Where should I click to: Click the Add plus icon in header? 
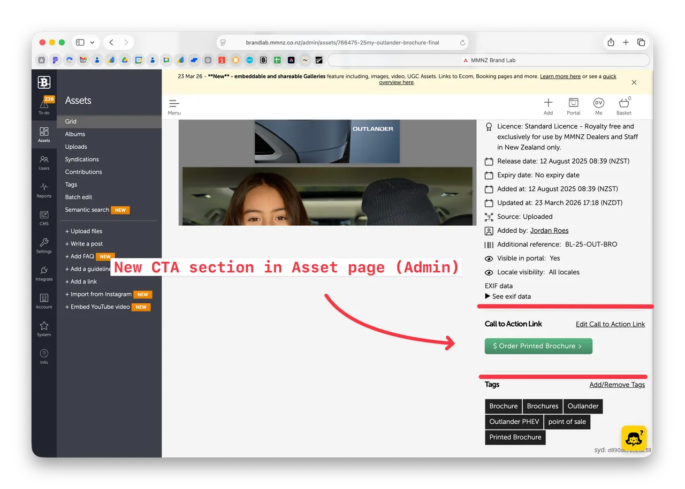click(x=548, y=106)
